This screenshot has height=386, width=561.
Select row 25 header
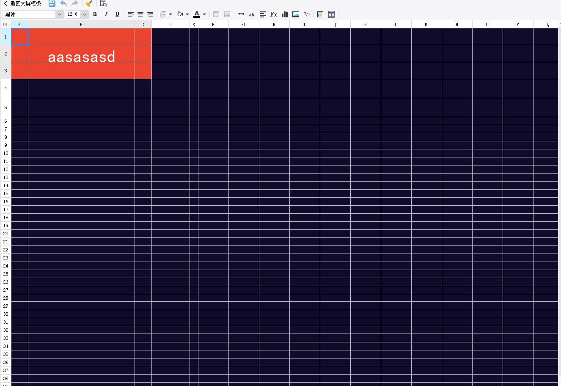[x=5, y=274]
